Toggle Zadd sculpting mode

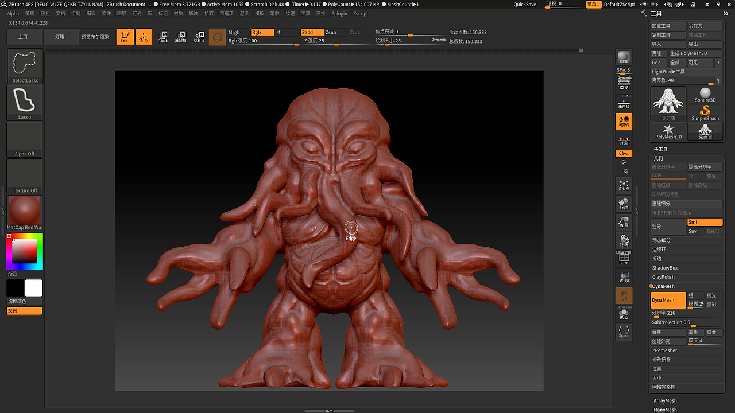click(x=312, y=32)
